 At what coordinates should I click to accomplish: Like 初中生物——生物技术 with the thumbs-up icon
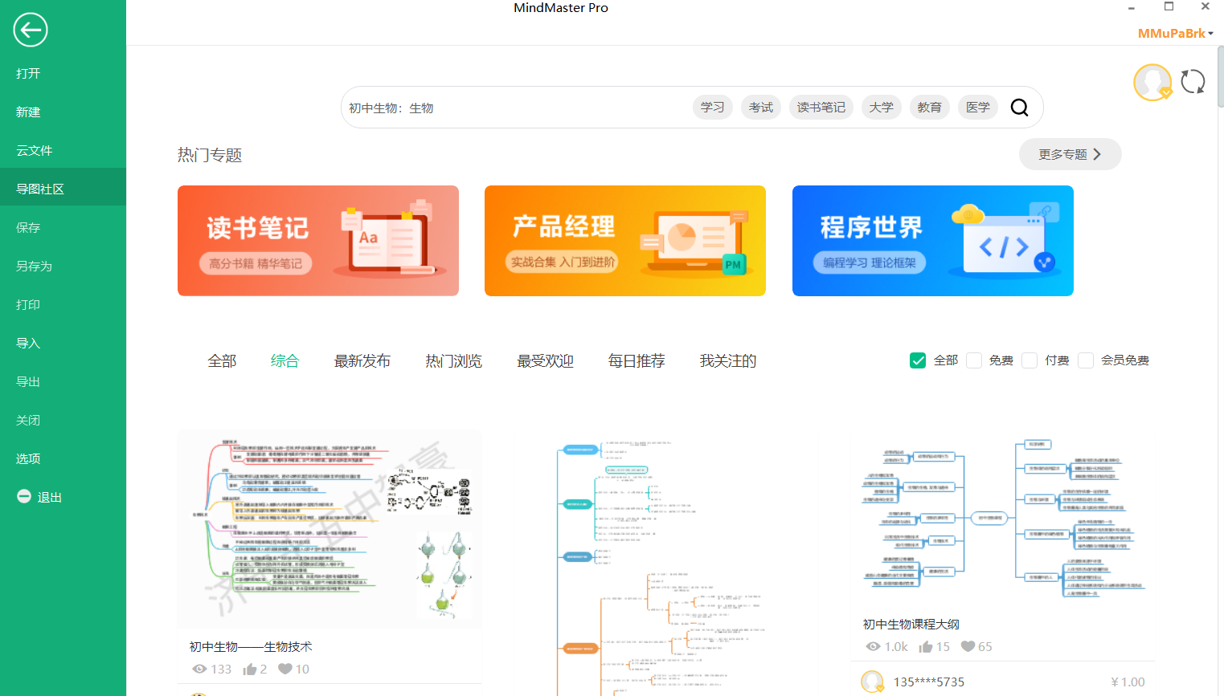point(250,669)
